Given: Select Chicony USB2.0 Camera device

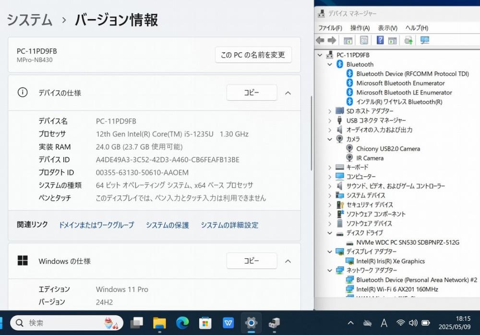Looking at the screenshot, I should click(x=388, y=149).
